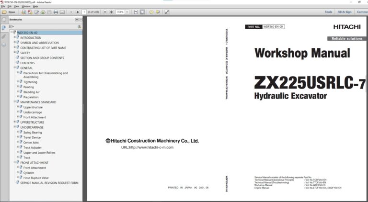Select the Highlight text tool

(x=158, y=12)
